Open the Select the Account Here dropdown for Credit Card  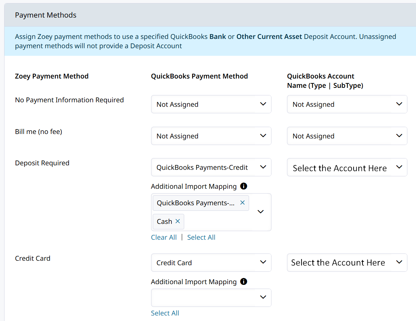(x=347, y=263)
